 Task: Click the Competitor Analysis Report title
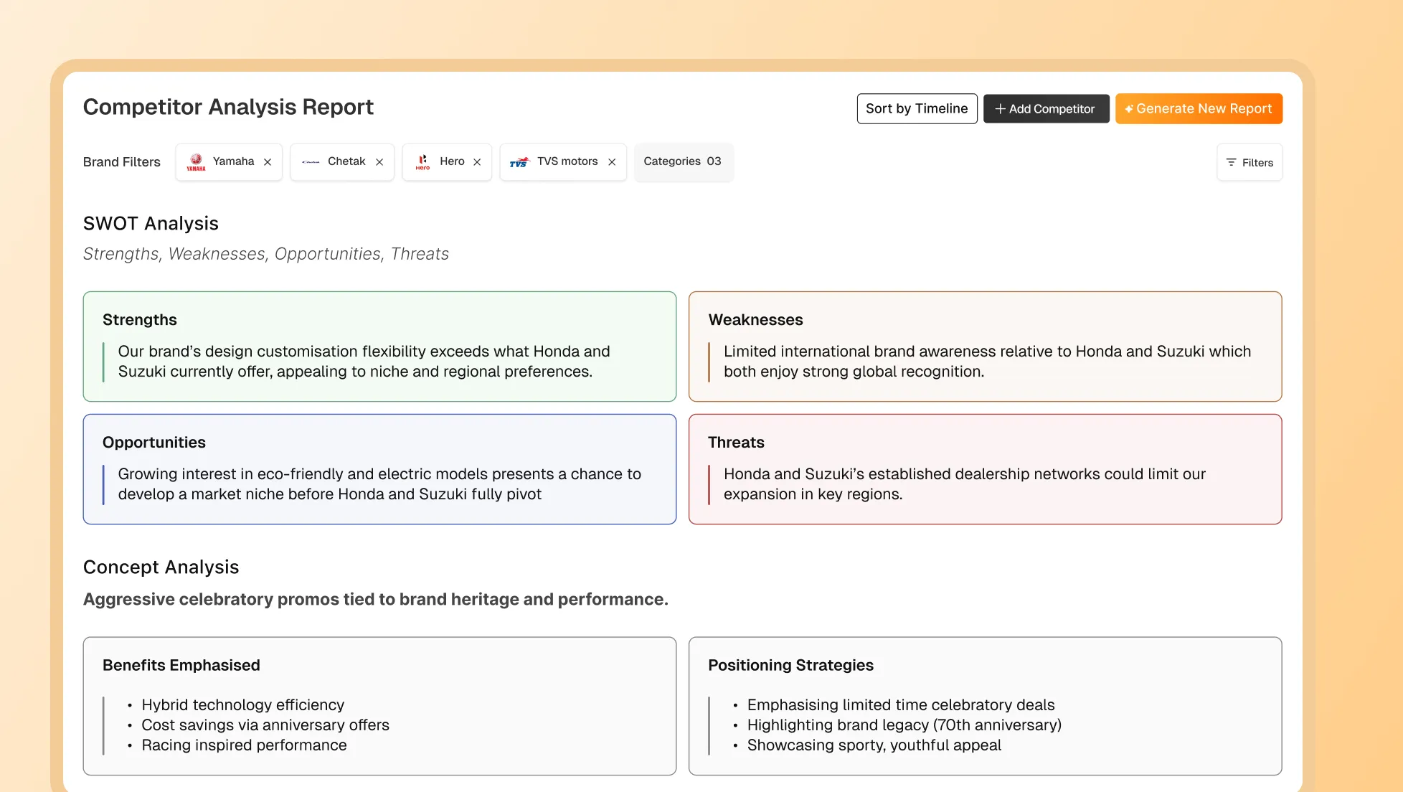(x=228, y=107)
